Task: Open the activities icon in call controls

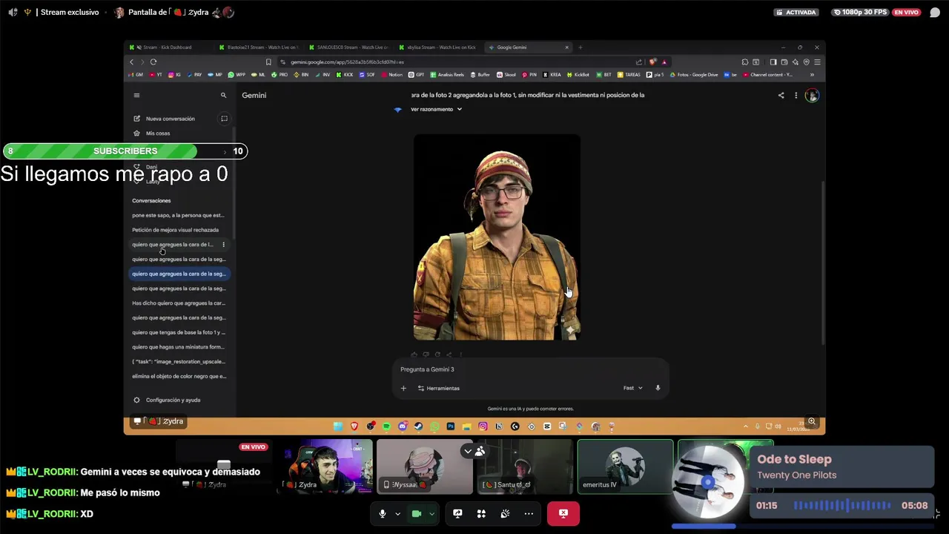Action: [x=481, y=513]
